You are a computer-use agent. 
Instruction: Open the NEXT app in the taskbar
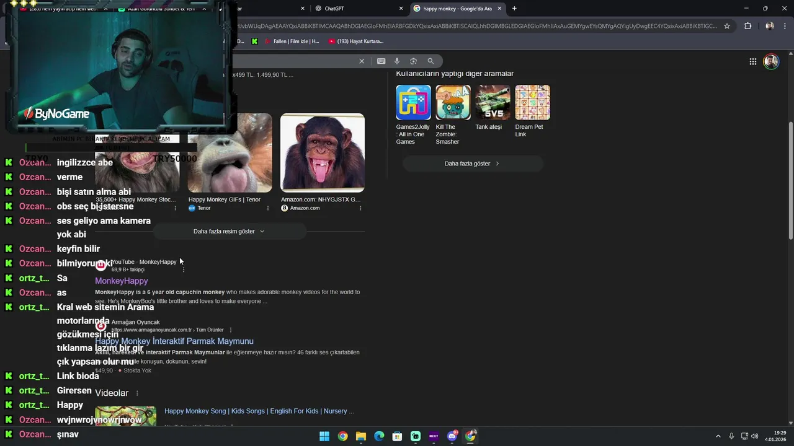(434, 436)
